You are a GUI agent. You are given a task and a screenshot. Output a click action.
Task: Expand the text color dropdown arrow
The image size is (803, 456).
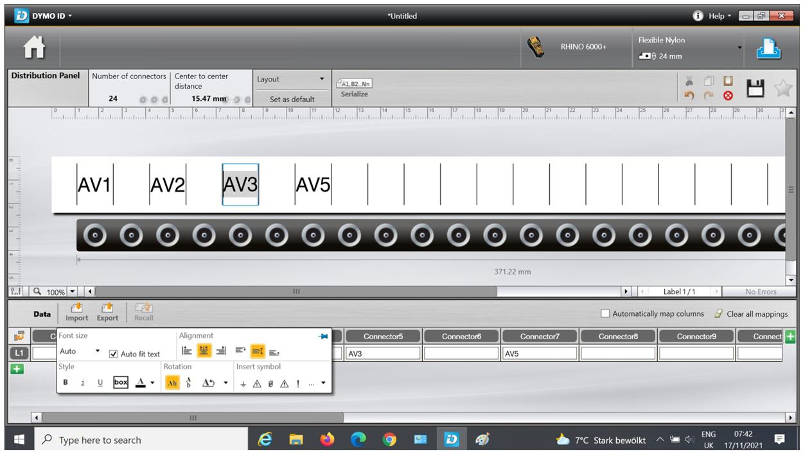tap(152, 383)
